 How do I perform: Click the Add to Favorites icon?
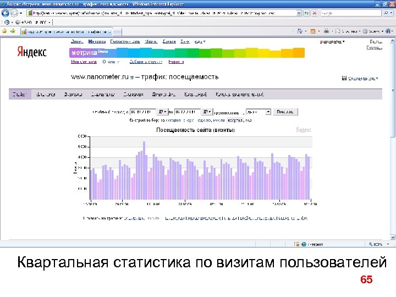(x=13, y=31)
